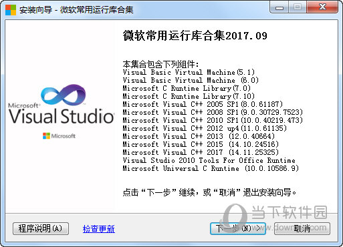Continue with the 下一步(N) button

[238, 228]
